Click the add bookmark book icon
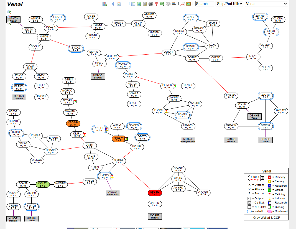 104,4
